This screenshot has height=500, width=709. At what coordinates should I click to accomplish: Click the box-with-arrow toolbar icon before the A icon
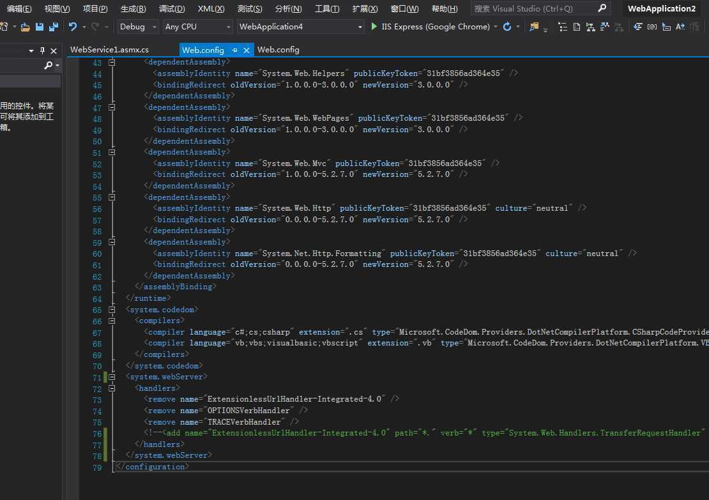click(x=666, y=27)
